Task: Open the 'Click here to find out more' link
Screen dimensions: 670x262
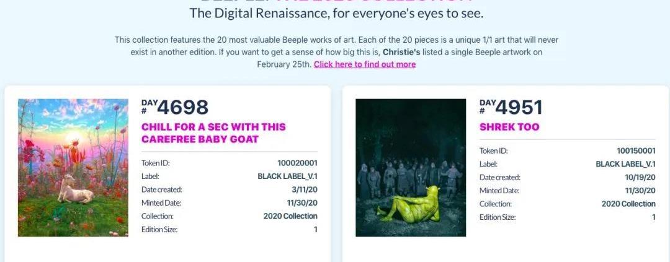Action: (x=365, y=64)
